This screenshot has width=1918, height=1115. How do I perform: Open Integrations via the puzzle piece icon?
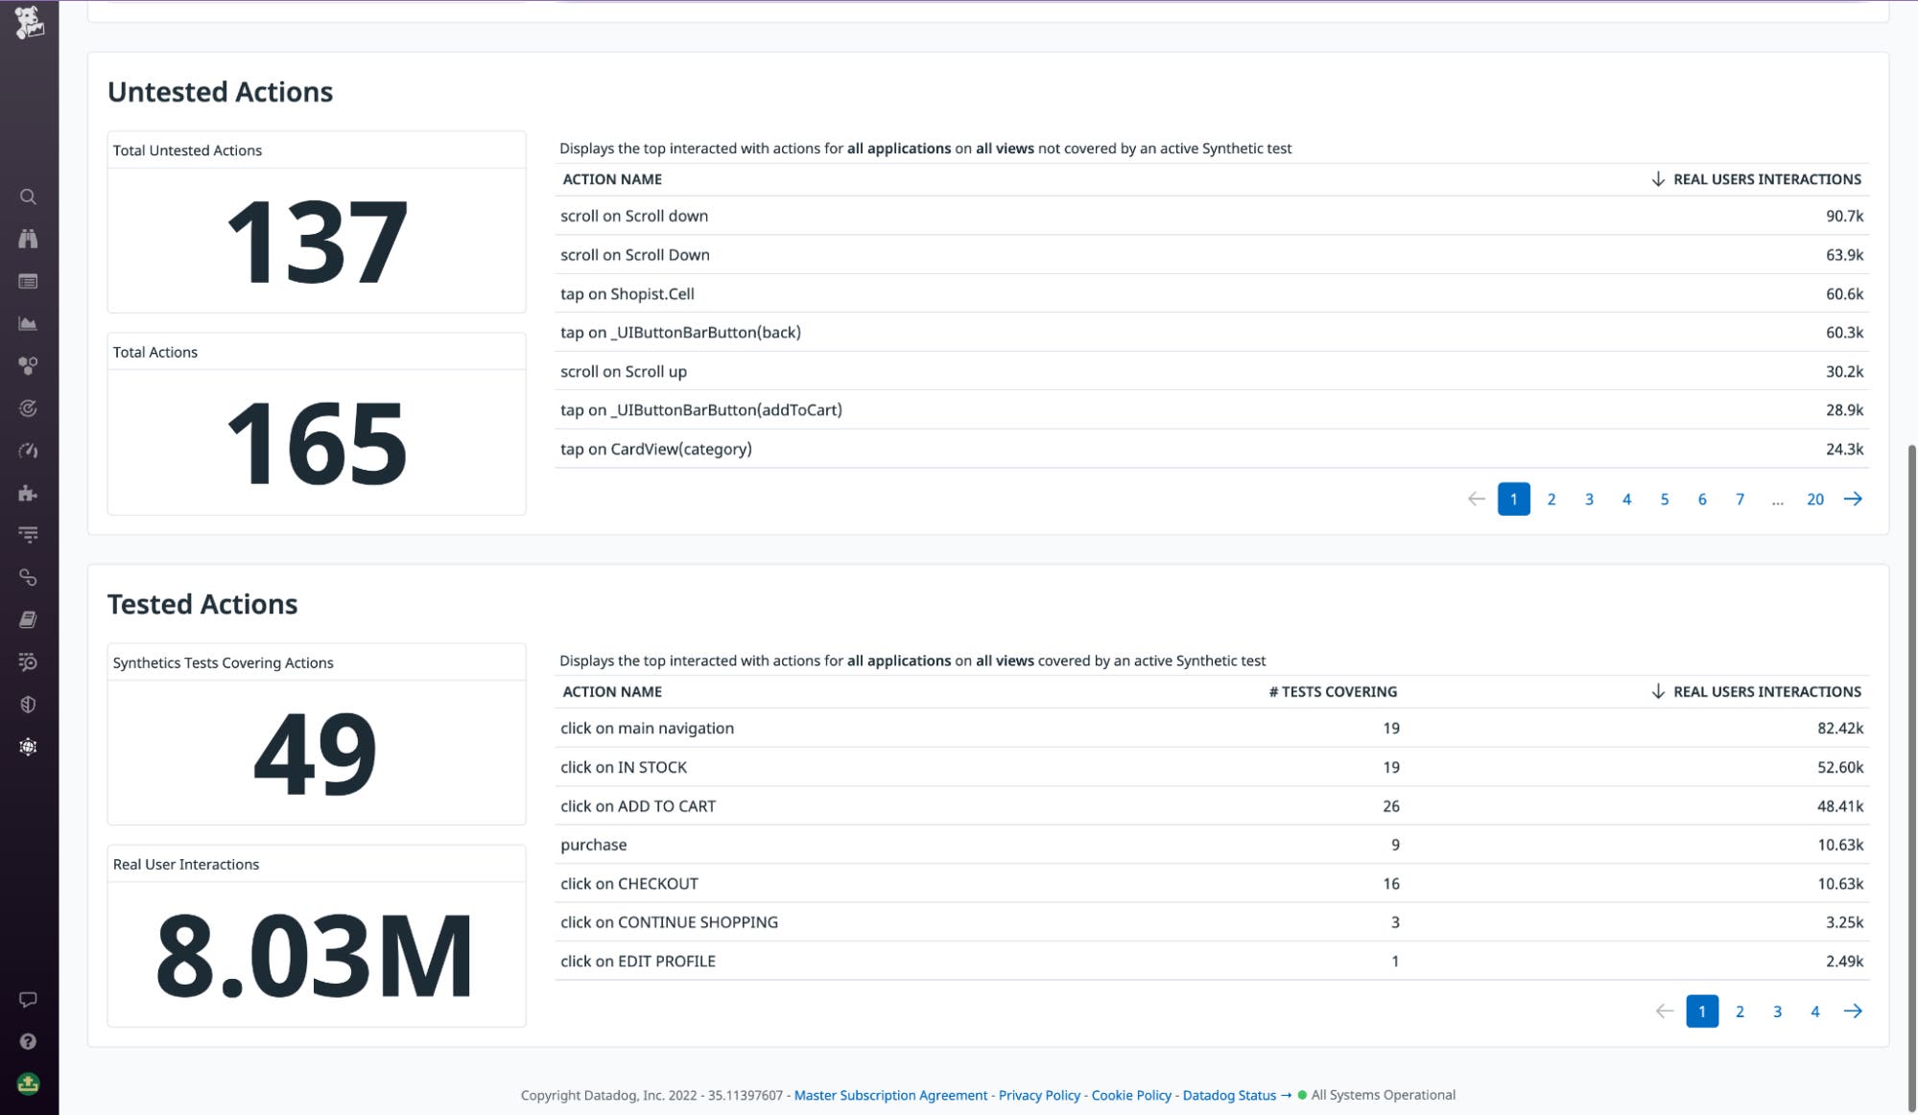[28, 494]
